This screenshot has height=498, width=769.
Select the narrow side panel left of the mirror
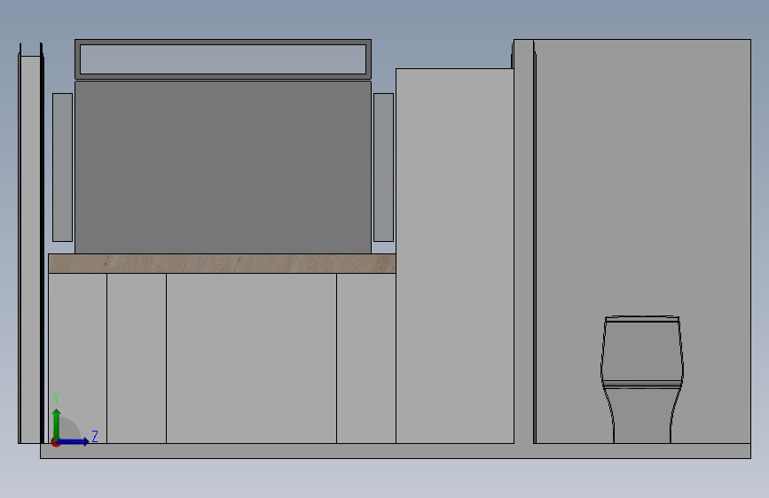coord(62,167)
